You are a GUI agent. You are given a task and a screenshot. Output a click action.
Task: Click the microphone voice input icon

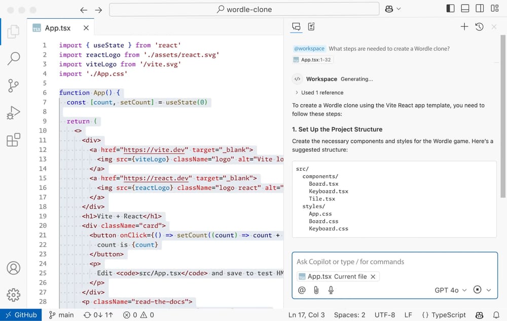331,290
